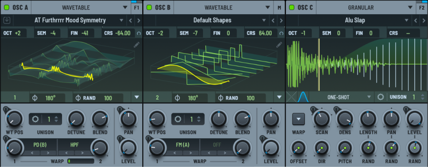The image size is (428, 167).
Task: Open OSC B WAVETABLE type dropdown
Action: pos(224,8)
